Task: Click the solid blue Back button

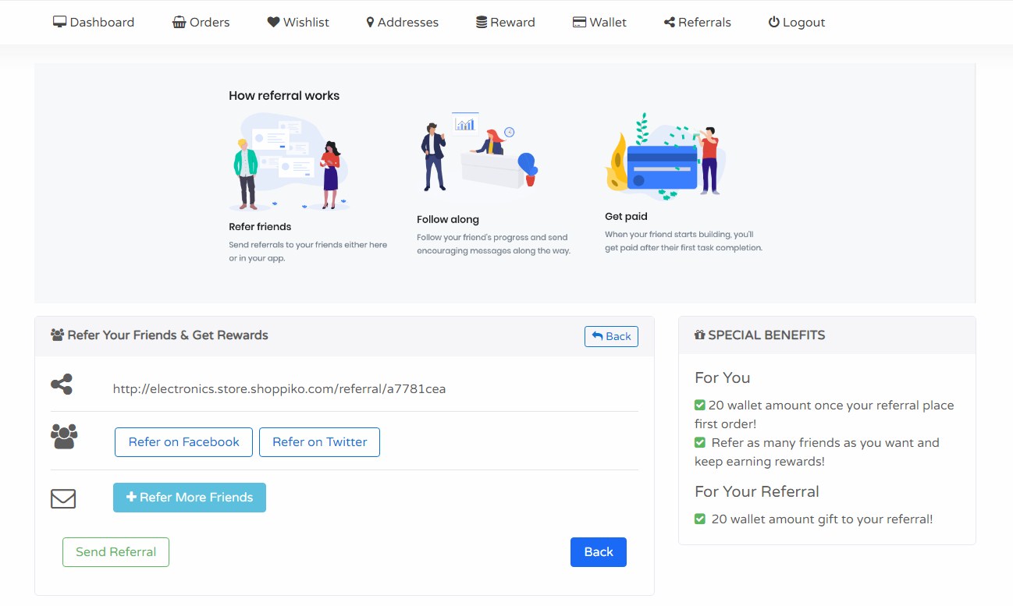Action: [x=599, y=552]
